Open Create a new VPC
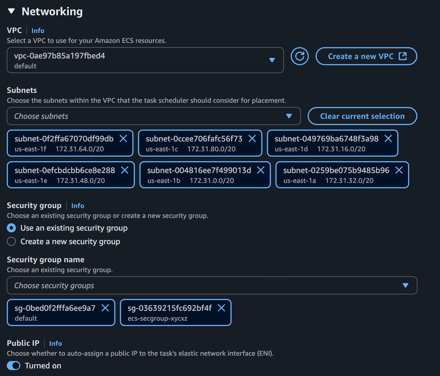 coord(366,56)
